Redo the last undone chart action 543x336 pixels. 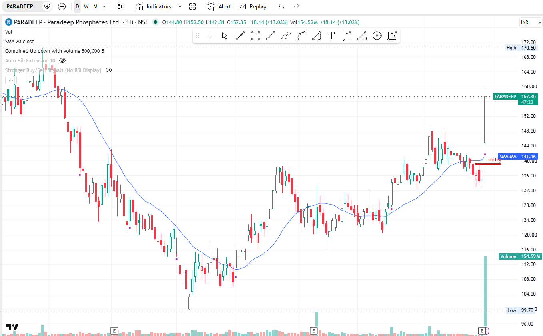click(296, 6)
